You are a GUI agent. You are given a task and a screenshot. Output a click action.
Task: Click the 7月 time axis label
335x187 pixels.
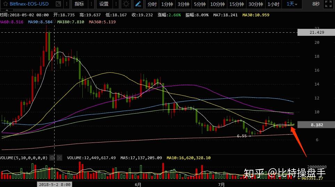pos(221,185)
